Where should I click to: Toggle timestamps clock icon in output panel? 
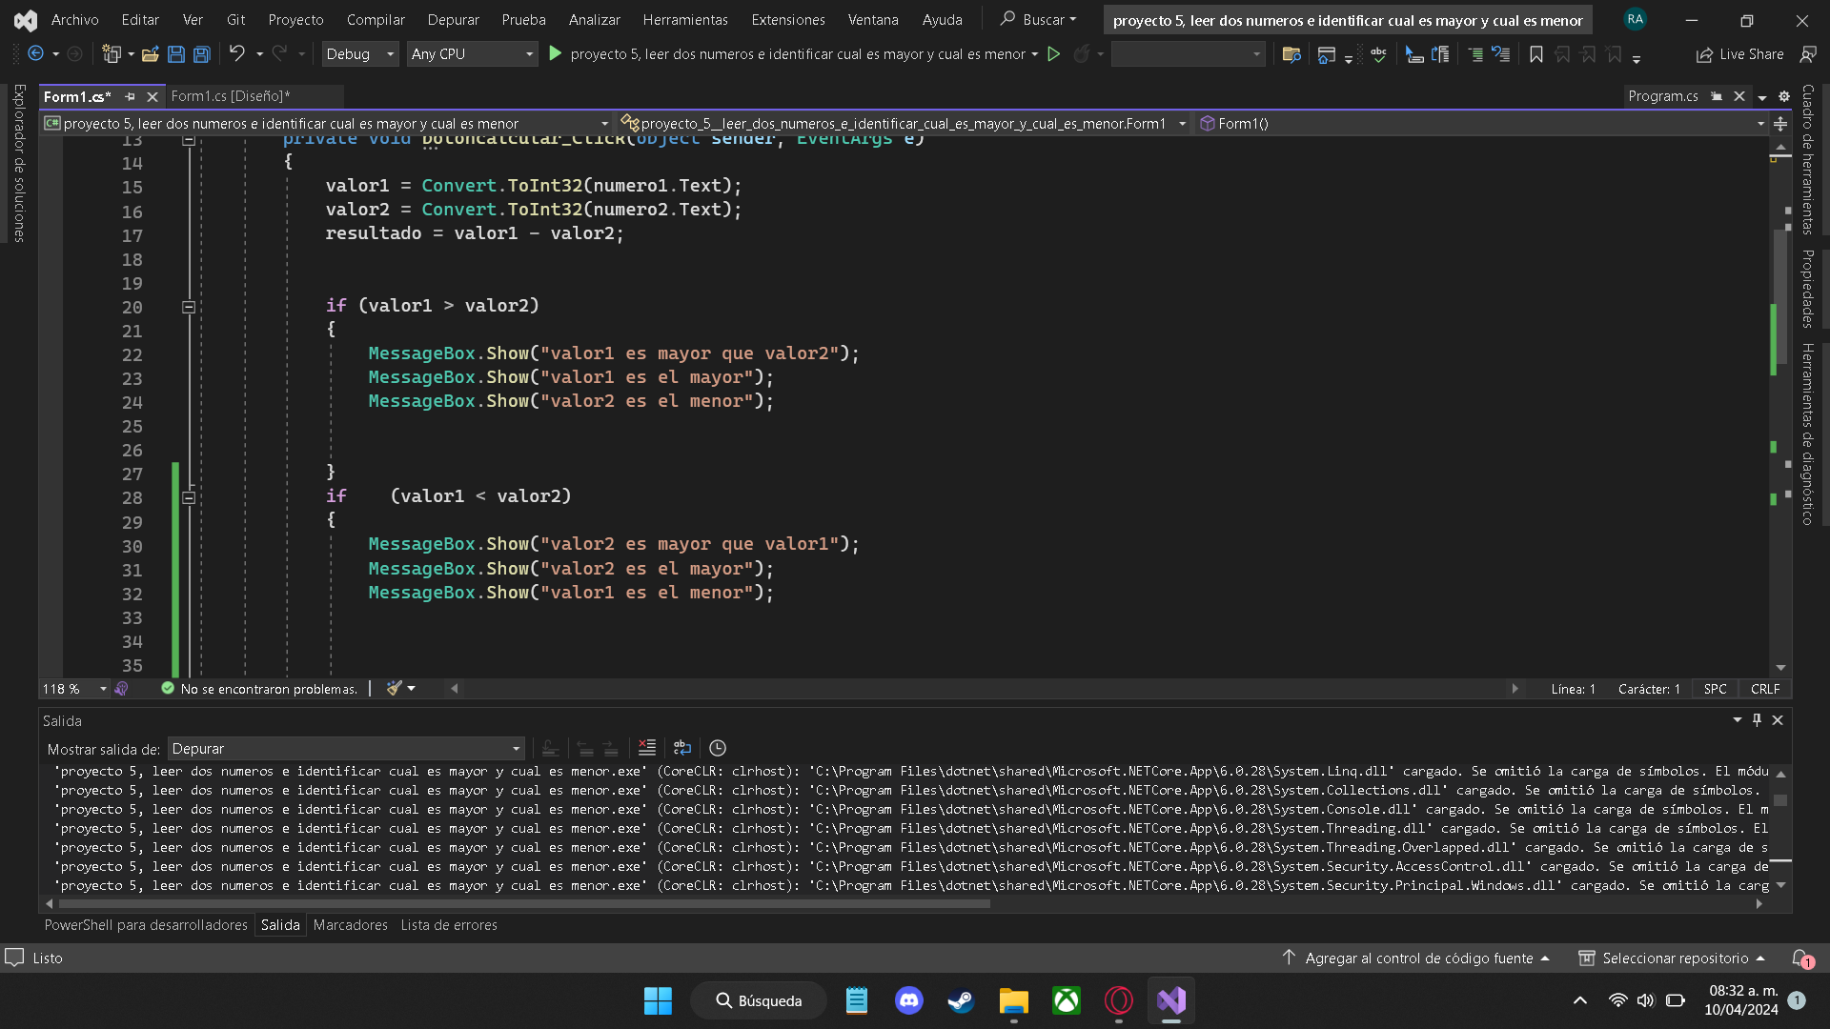tap(718, 748)
